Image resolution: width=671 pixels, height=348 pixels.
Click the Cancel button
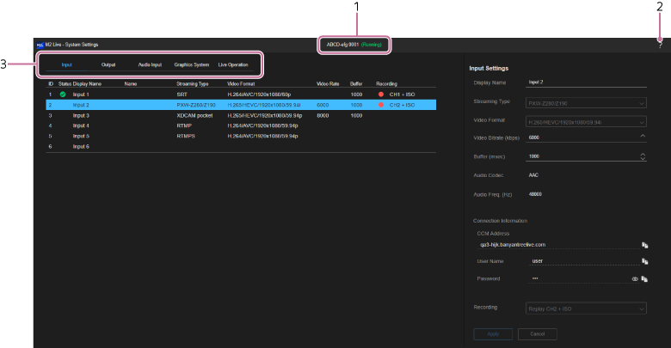coord(538,334)
